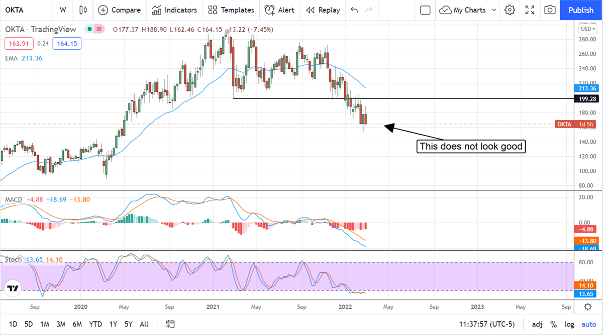Click the blue Publish button
The height and width of the screenshot is (335, 603).
pyautogui.click(x=581, y=10)
